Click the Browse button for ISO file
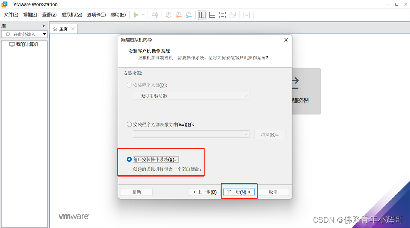 pos(270,135)
